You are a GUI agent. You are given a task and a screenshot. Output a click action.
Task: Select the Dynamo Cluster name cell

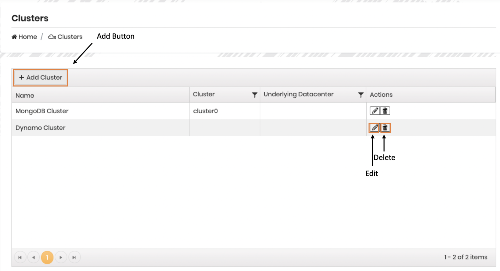[40, 128]
